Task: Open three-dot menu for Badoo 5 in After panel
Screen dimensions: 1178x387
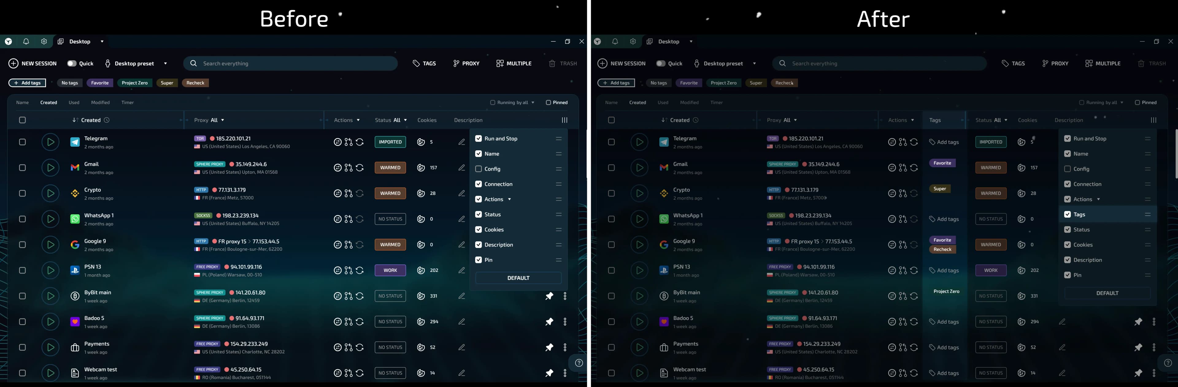Action: (1154, 322)
